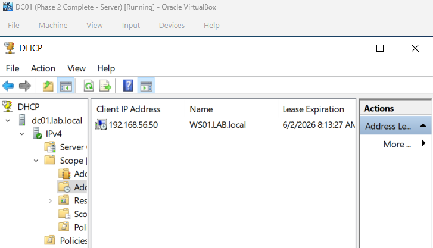Click the Reservations folder icon
Image resolution: width=433 pixels, height=248 pixels.
(64, 200)
